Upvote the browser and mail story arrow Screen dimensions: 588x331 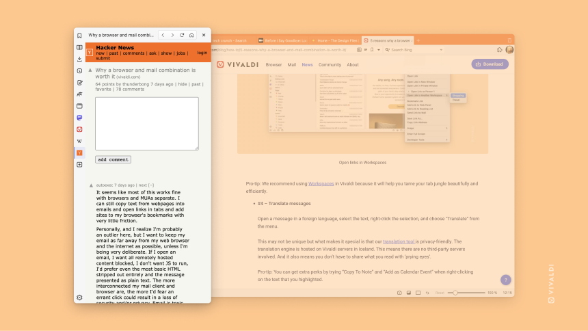(90, 70)
